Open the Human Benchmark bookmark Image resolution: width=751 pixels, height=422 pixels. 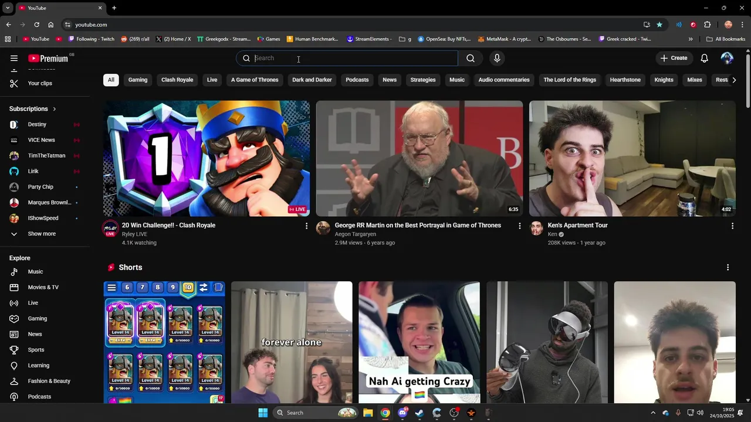point(312,39)
